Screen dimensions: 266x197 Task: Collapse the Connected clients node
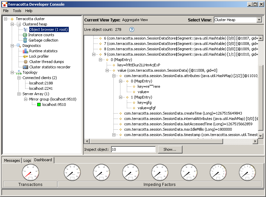point(19,78)
